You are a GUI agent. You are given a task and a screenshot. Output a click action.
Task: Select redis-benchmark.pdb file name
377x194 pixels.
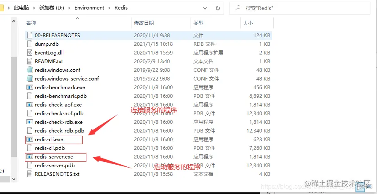click(x=61, y=96)
